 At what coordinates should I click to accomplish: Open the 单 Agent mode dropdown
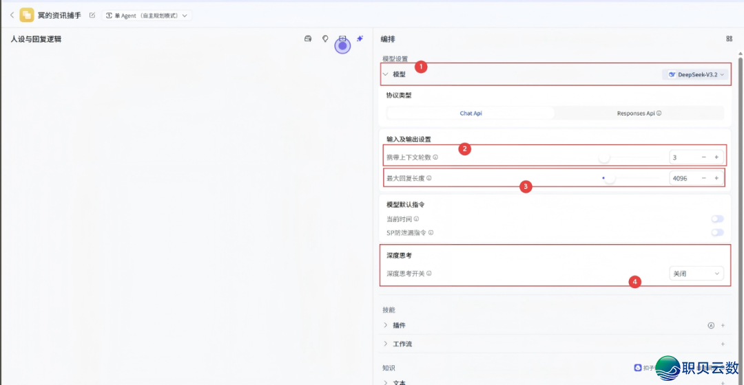[x=147, y=15]
